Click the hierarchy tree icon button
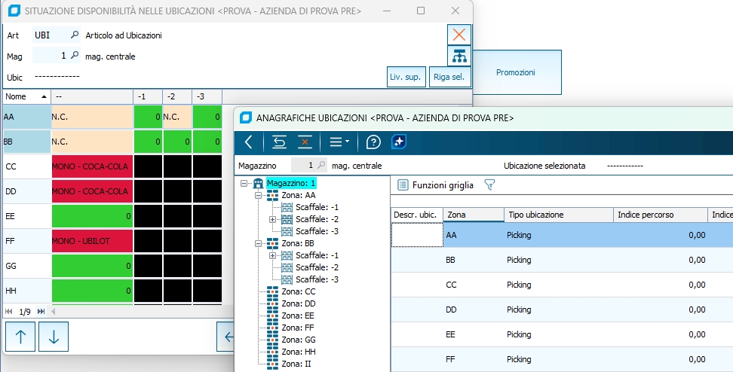Image resolution: width=733 pixels, height=372 pixels. (x=459, y=56)
